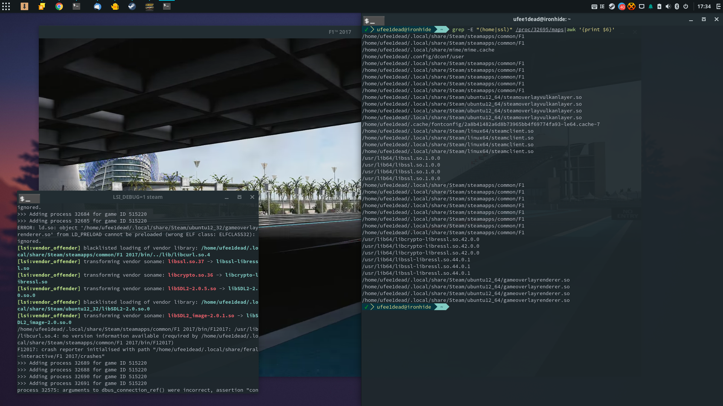Screen dimensions: 723x406
Task: Maximize the ufee1dead@ironhide terminal window
Action: click(704, 19)
